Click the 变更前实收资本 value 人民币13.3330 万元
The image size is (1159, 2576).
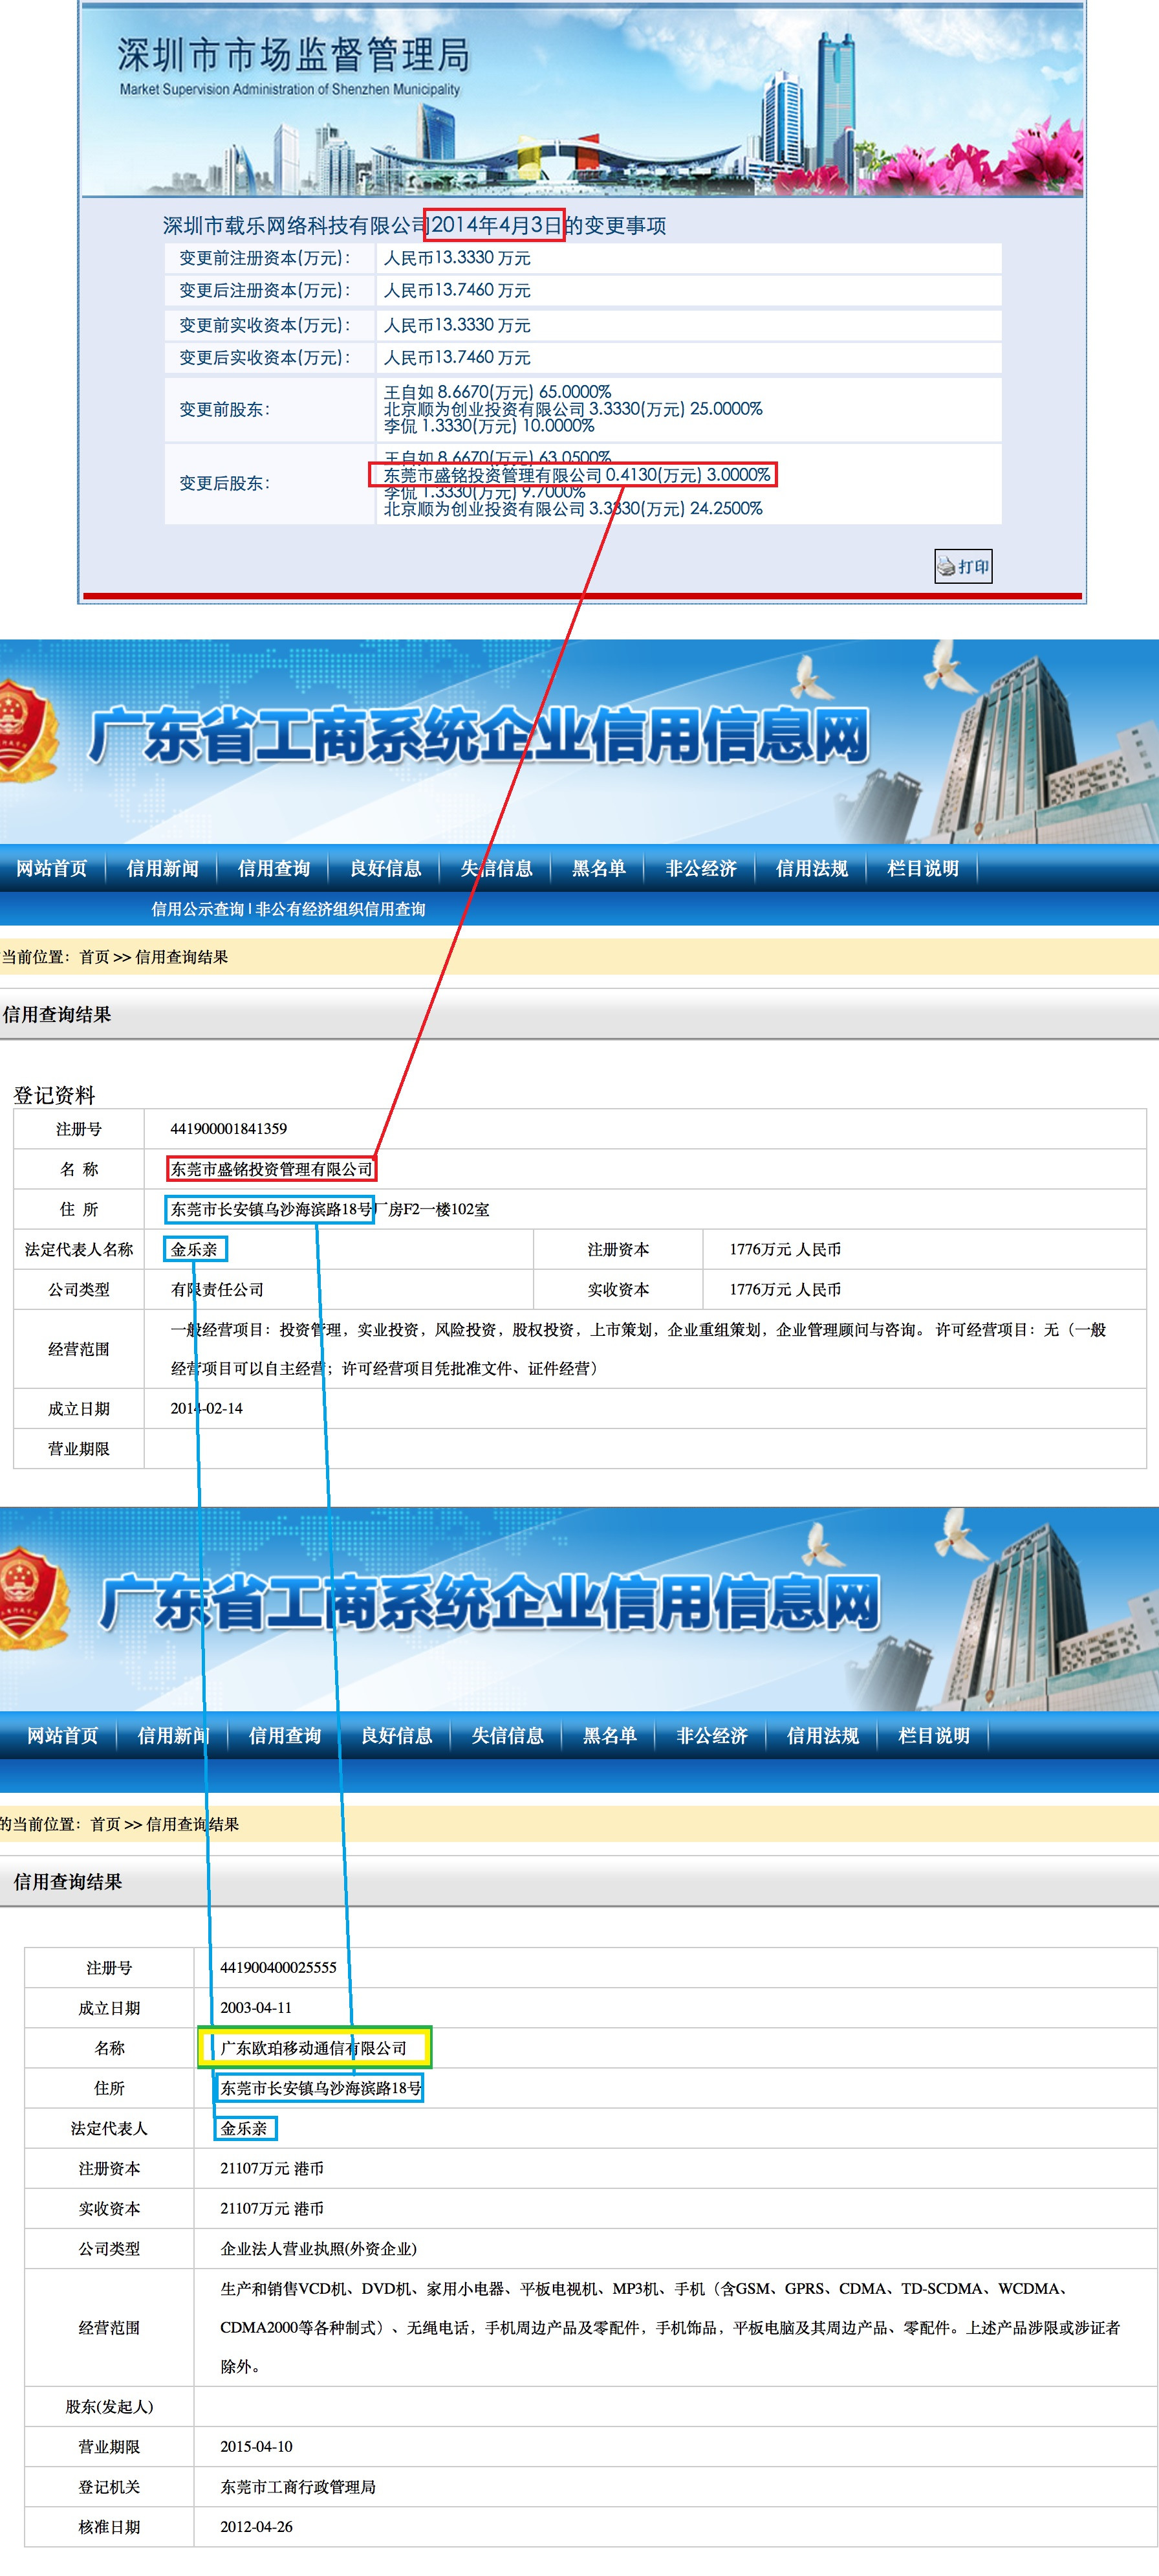tap(458, 325)
